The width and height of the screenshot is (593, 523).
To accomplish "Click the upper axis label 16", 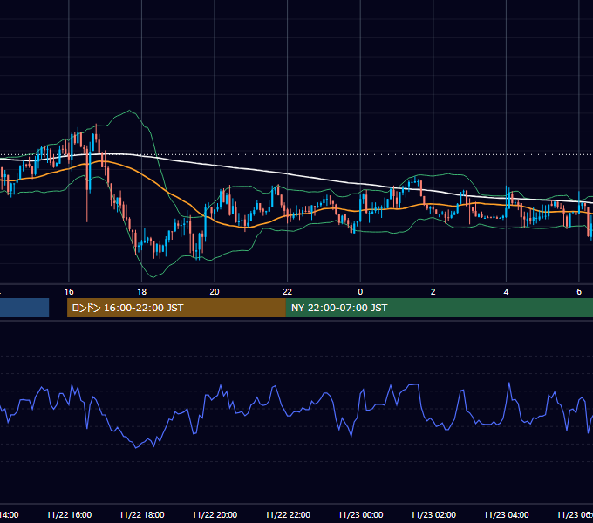I will [69, 292].
